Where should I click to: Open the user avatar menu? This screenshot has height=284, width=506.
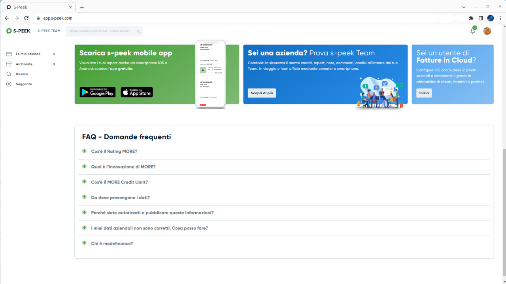pos(487,31)
